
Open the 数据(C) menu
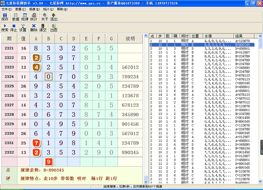click(x=21, y=9)
